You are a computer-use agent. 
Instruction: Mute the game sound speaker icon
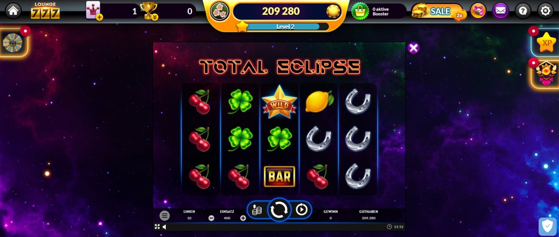164,227
